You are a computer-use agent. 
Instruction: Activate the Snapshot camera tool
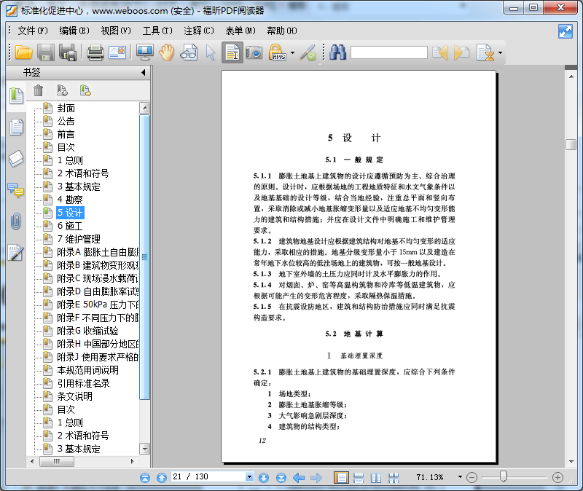point(253,52)
